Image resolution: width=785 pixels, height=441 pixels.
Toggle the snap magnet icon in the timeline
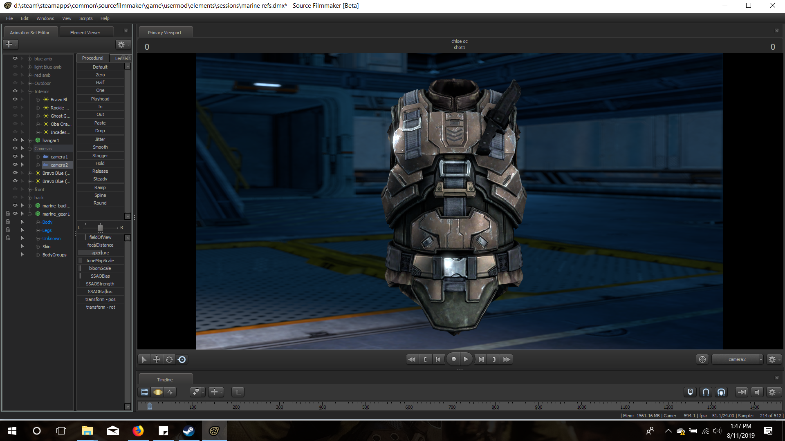coord(706,392)
